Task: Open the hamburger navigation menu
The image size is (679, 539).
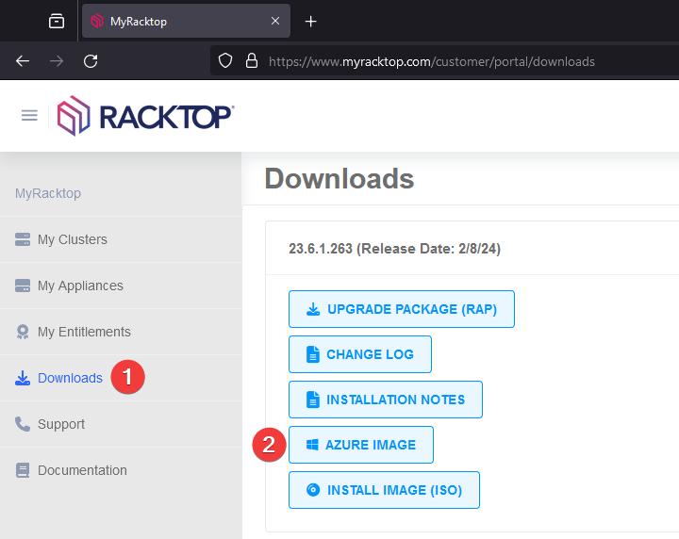Action: 29,116
